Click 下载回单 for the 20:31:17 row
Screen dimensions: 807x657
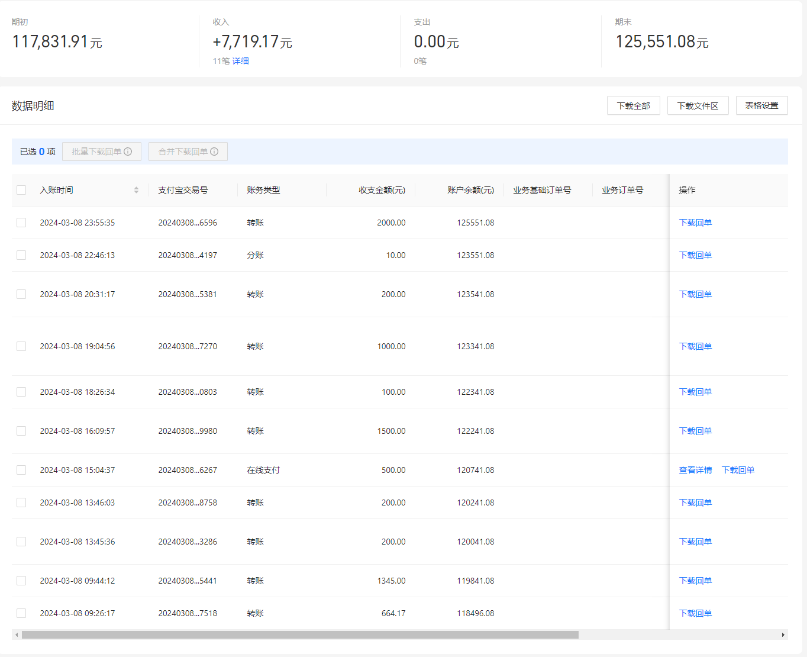(695, 294)
